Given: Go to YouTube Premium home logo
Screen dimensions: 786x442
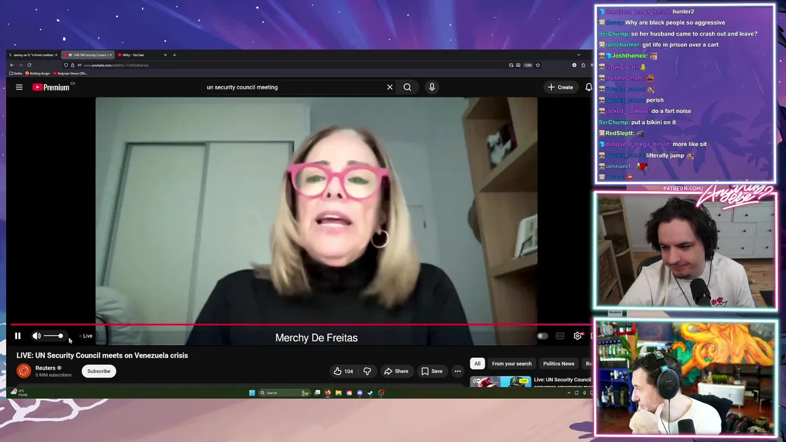Looking at the screenshot, I should pos(52,87).
